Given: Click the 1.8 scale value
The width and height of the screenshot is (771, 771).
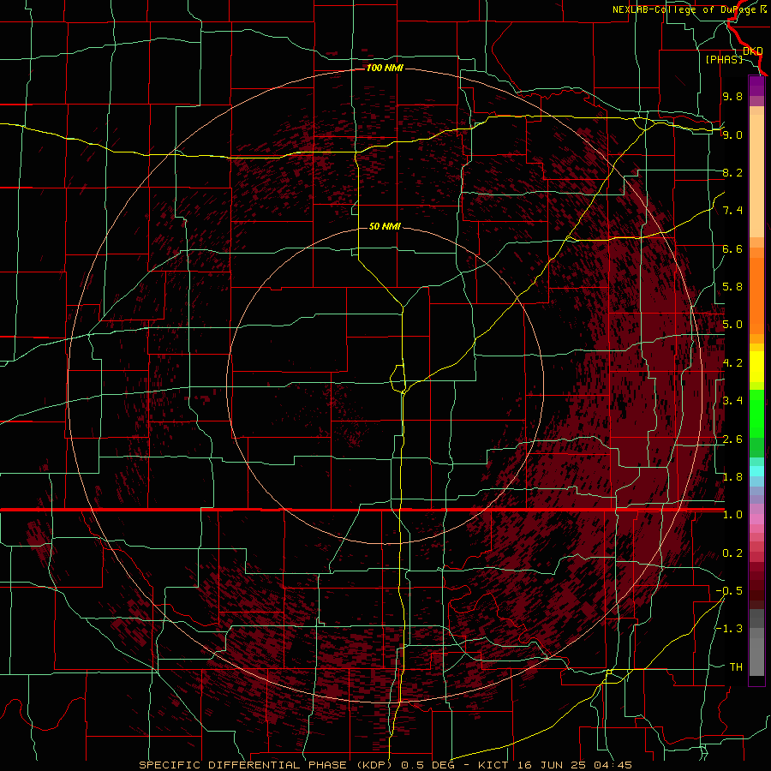Looking at the screenshot, I should point(732,477).
